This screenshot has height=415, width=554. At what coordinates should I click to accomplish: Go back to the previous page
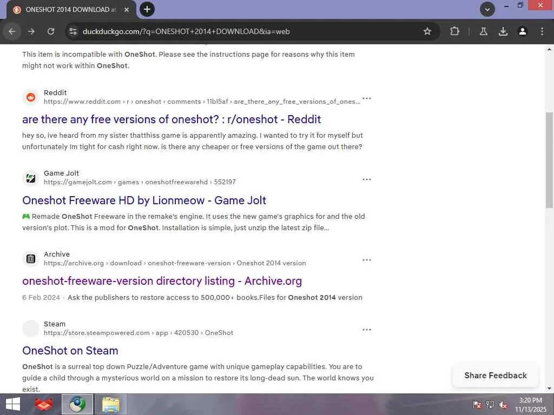[x=12, y=31]
